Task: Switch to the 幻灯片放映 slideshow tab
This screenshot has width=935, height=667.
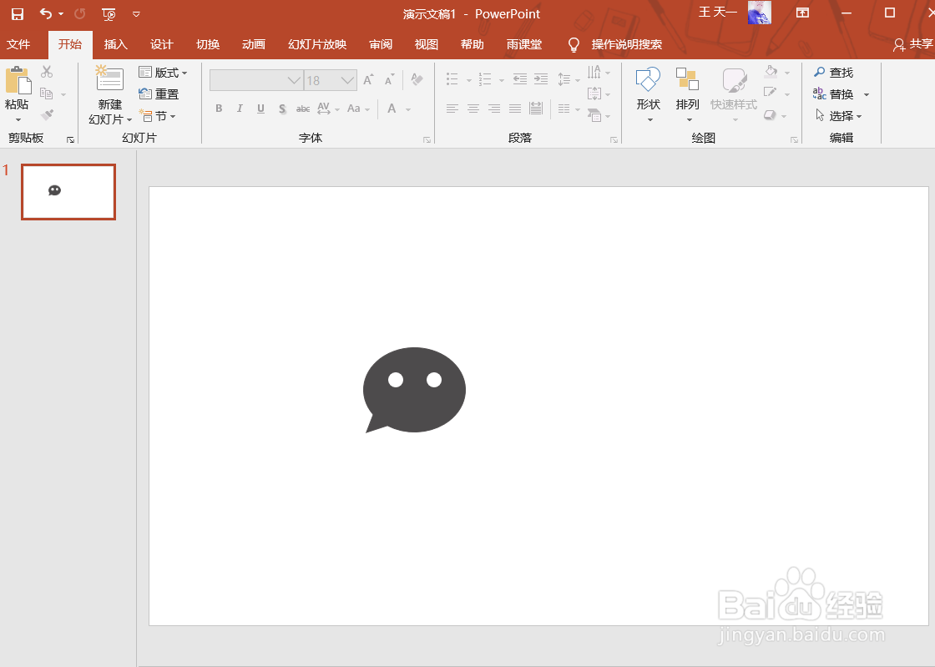Action: pyautogui.click(x=317, y=45)
